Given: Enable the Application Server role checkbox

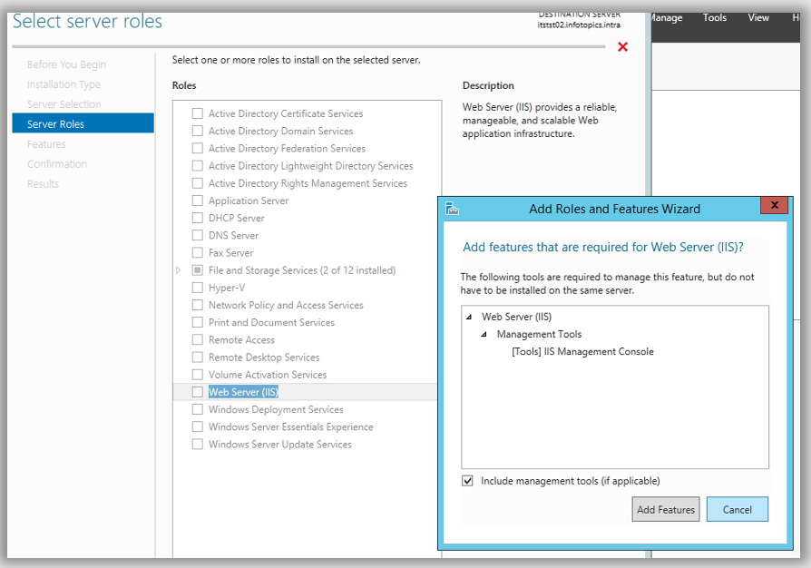Looking at the screenshot, I should tap(197, 201).
